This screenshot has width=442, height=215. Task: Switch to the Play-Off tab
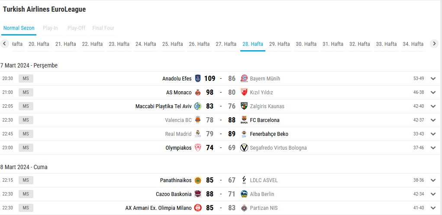pos(76,28)
